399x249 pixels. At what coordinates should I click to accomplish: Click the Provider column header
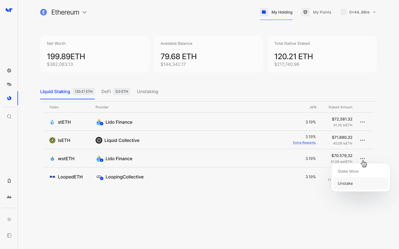(x=102, y=107)
